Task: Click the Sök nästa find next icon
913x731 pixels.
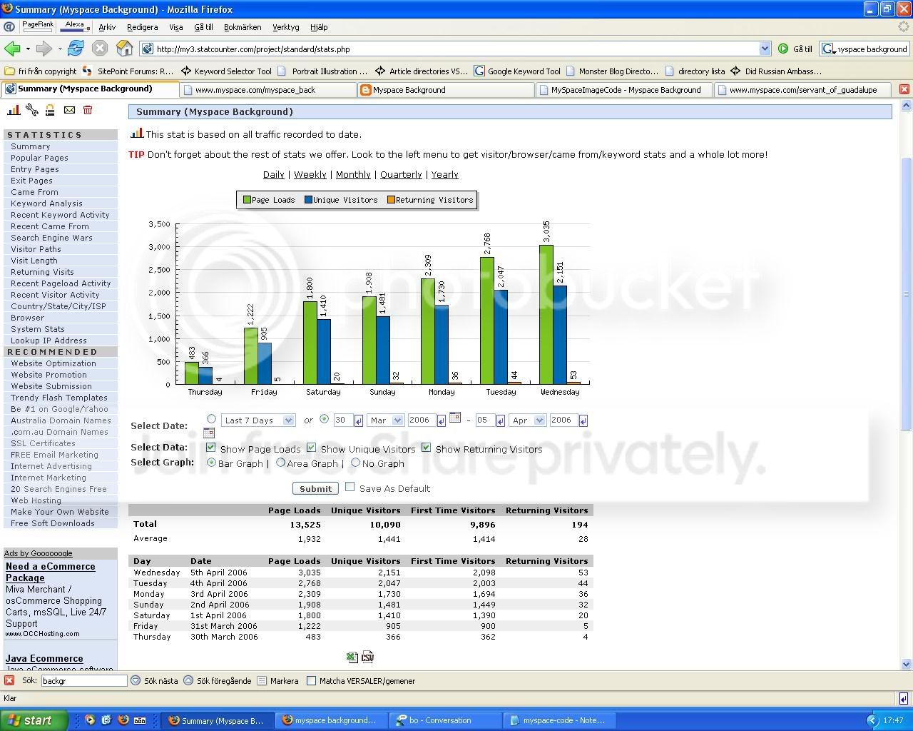Action: point(135,680)
